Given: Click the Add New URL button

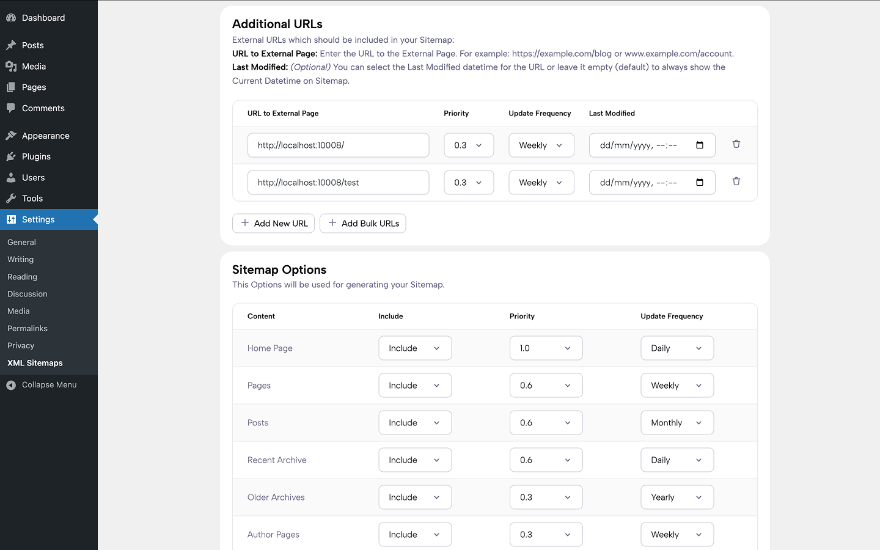Looking at the screenshot, I should (273, 223).
